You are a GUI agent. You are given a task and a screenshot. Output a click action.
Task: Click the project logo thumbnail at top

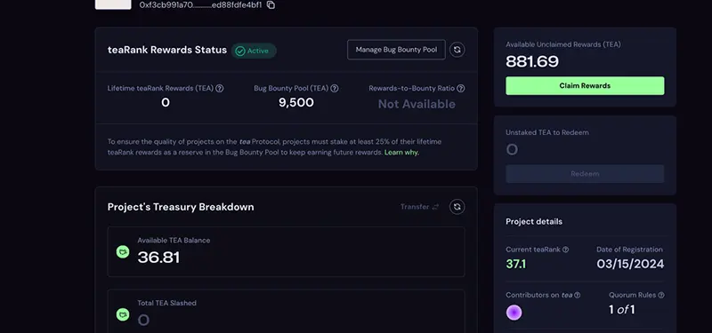[x=113, y=4]
